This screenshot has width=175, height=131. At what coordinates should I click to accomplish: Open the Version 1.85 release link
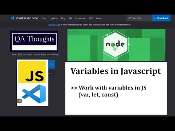tap(54, 25)
